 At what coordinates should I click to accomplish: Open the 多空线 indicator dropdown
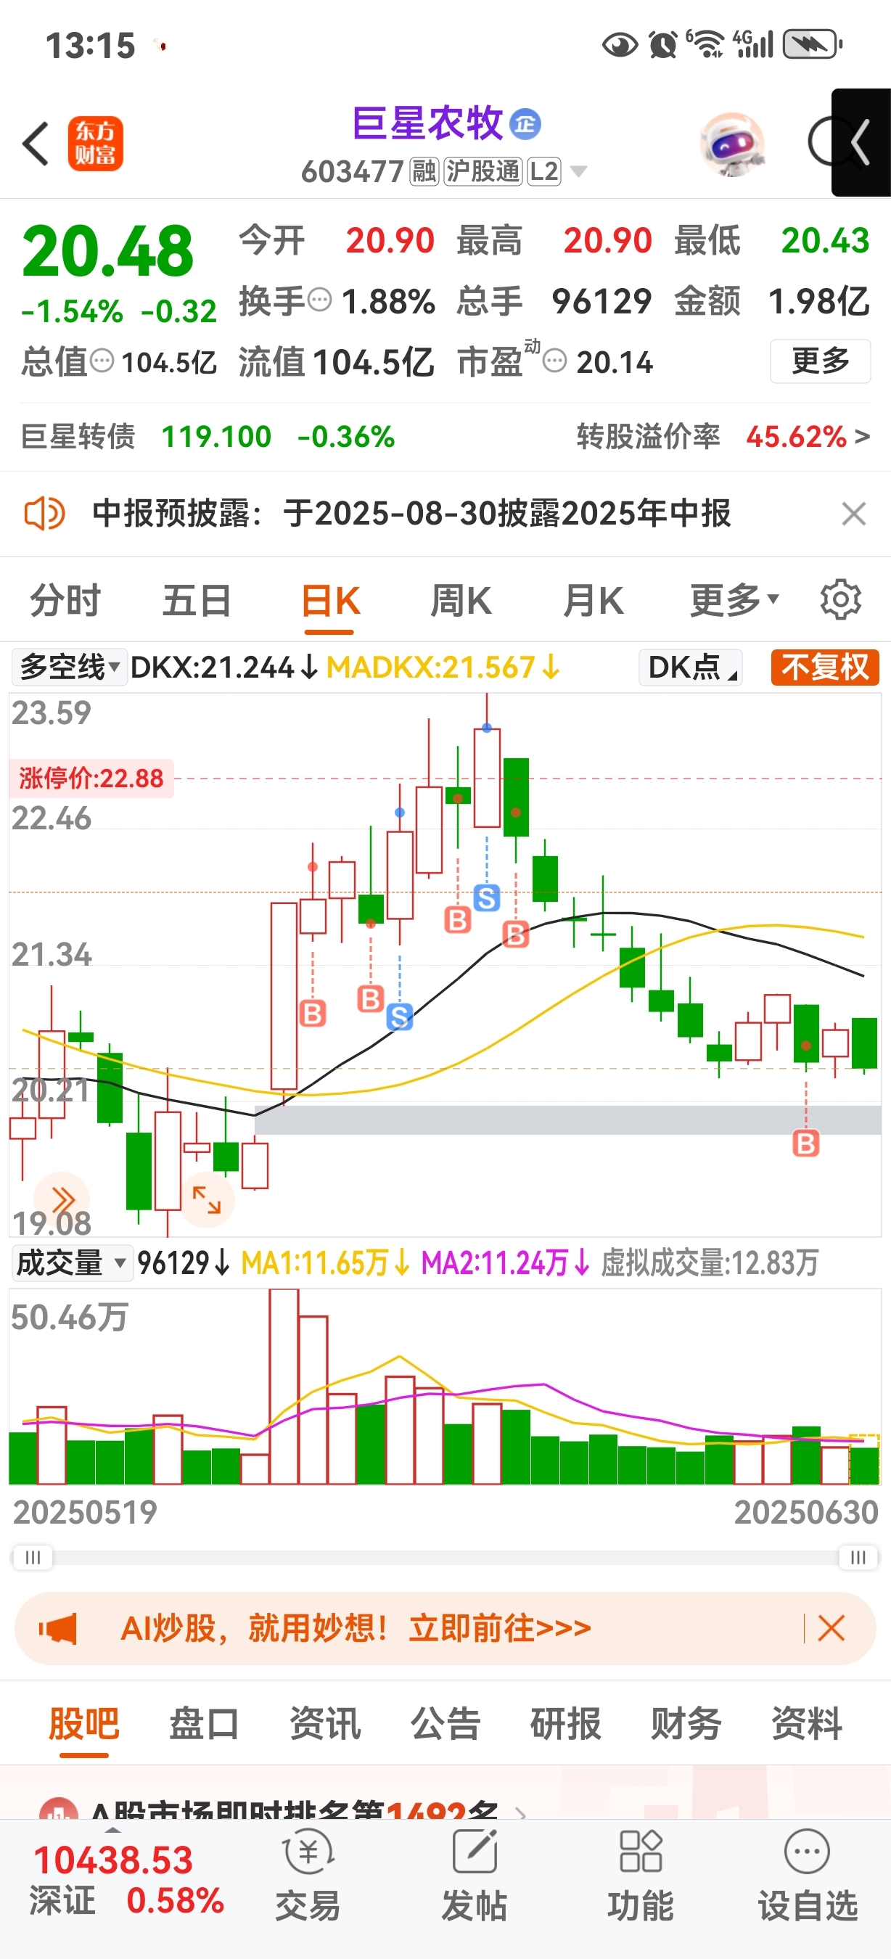click(69, 667)
